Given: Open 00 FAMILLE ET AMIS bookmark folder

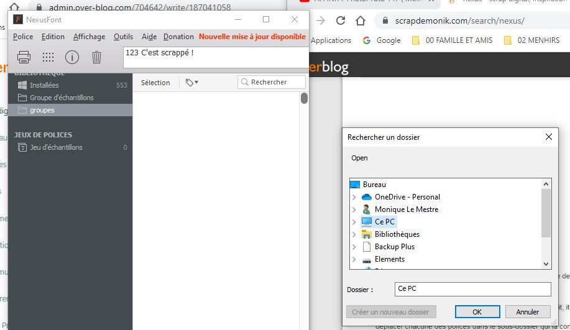Looking at the screenshot, I should point(453,40).
